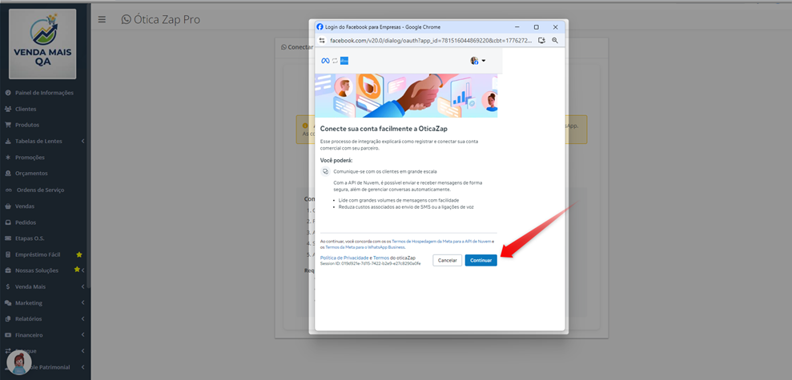The image size is (792, 380).
Task: Toggle the hamburger sidebar menu icon
Action: click(102, 20)
